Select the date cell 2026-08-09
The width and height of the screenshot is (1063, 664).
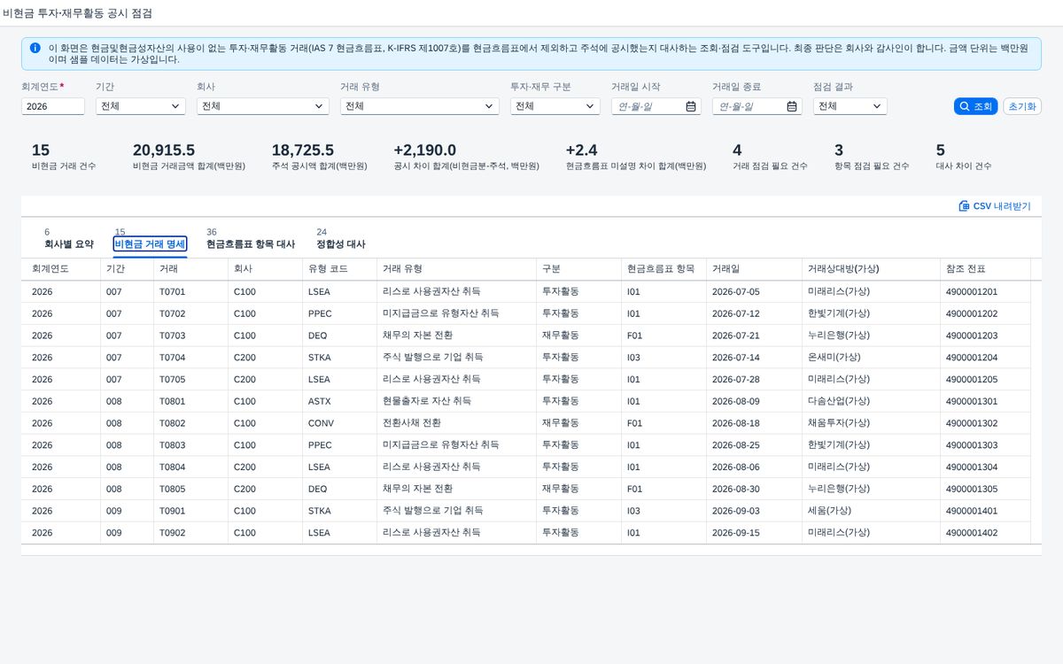tap(736, 401)
